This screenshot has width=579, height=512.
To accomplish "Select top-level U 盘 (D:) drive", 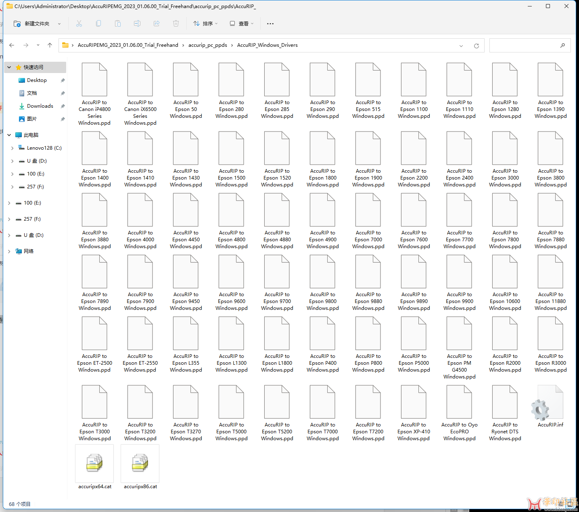I will click(x=33, y=235).
